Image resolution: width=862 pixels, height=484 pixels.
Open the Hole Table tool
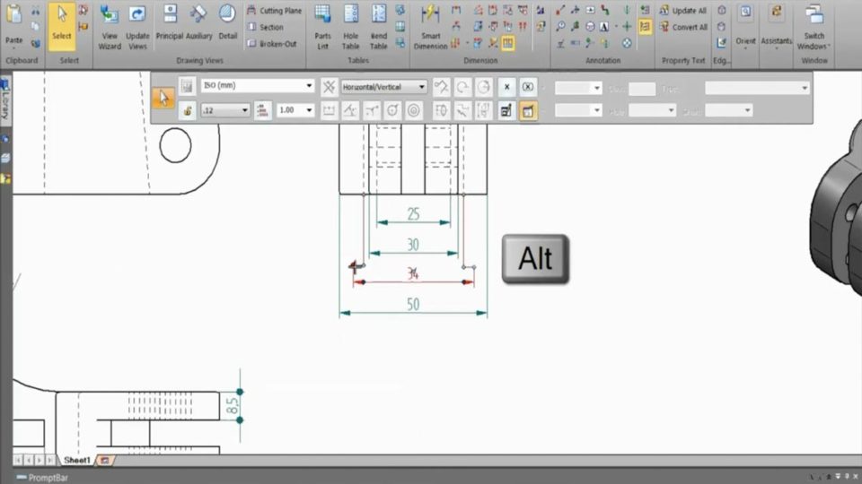350,25
